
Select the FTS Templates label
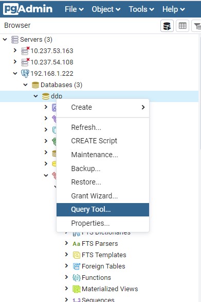[x=104, y=255]
